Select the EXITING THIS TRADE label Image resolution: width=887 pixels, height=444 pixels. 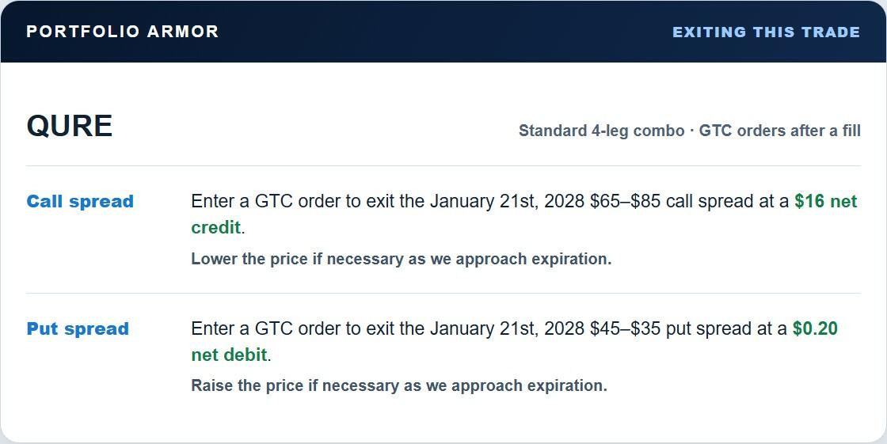tap(766, 32)
